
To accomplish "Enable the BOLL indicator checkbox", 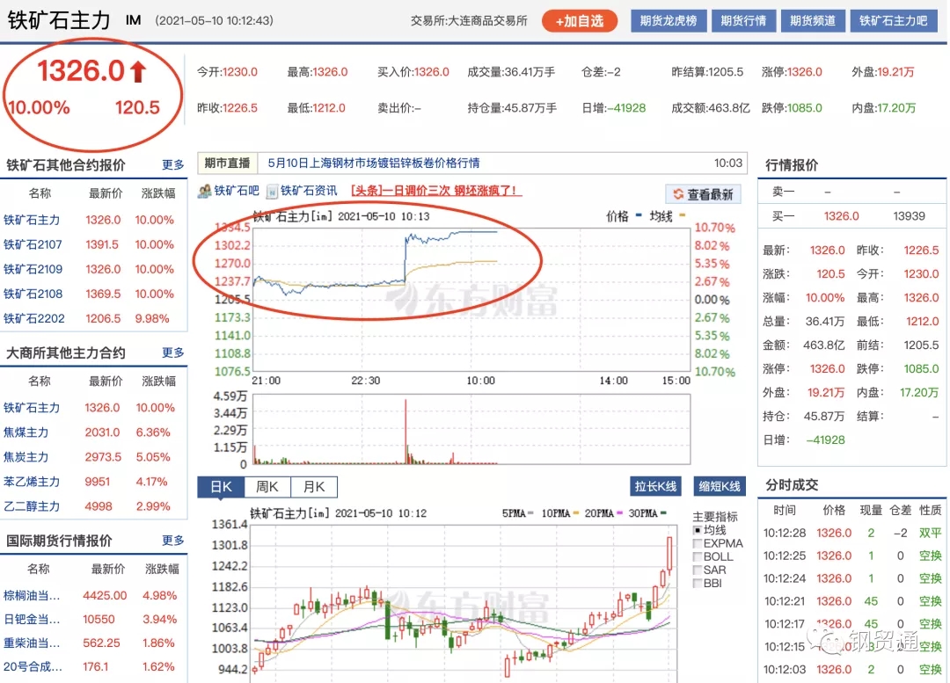I will (x=699, y=556).
